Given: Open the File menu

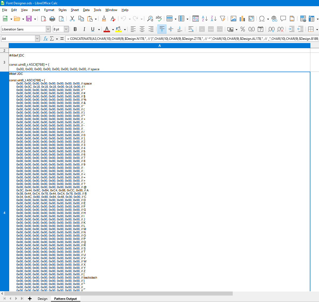Looking at the screenshot, I should pos(5,10).
